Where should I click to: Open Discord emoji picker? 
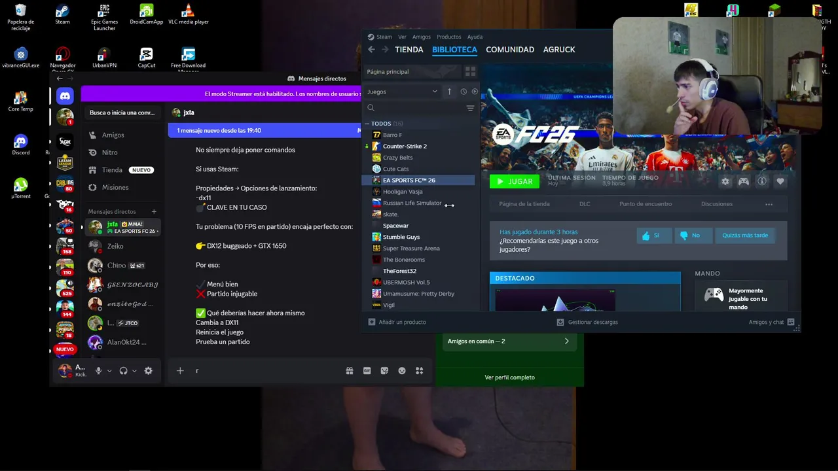[402, 370]
